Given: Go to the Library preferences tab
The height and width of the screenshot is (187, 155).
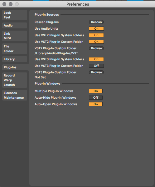Looking at the screenshot, I should click(15, 59).
